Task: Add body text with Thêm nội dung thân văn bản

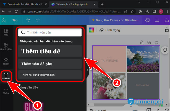Action: point(50,75)
